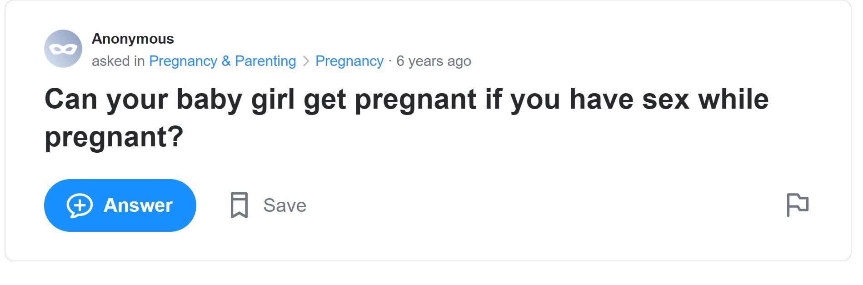Click the '6 years ago' timestamp
The width and height of the screenshot is (863, 285).
click(x=434, y=61)
